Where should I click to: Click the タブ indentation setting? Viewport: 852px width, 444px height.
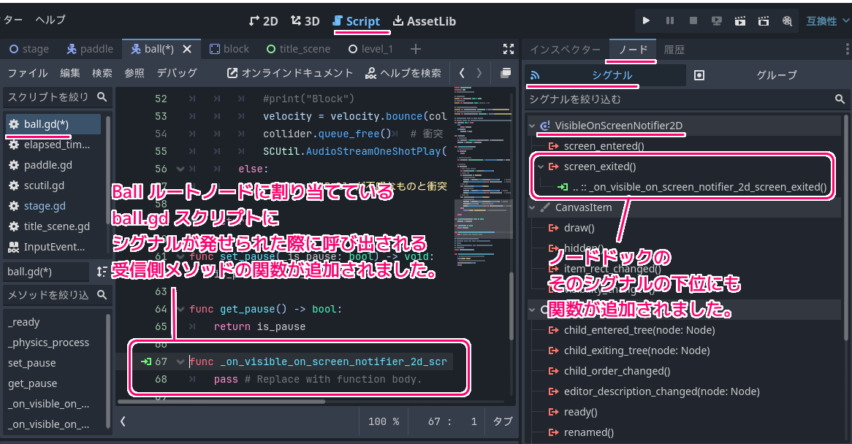502,421
